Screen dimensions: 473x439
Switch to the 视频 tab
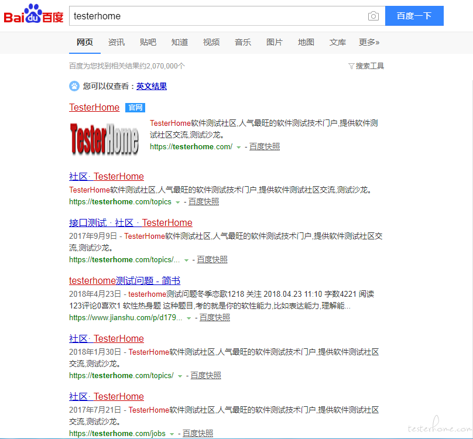pyautogui.click(x=211, y=42)
